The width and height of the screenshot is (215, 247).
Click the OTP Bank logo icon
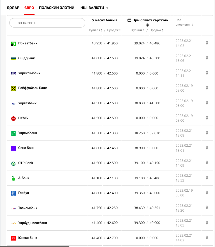click(x=13, y=164)
